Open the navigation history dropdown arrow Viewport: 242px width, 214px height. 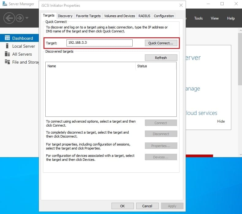coord(27,18)
